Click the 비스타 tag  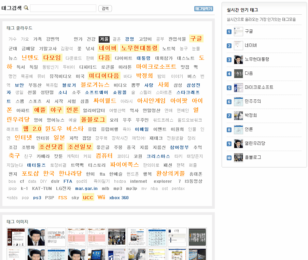coord(75,129)
